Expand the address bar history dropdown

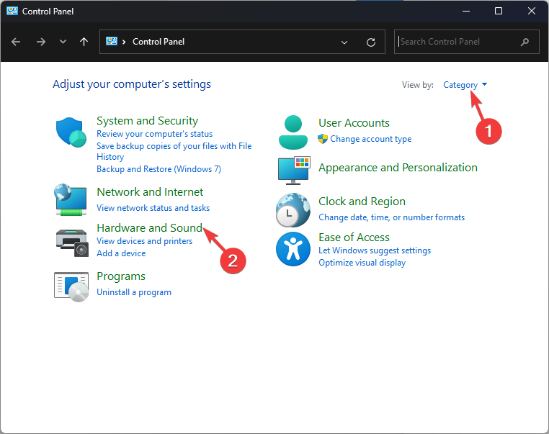click(x=344, y=42)
